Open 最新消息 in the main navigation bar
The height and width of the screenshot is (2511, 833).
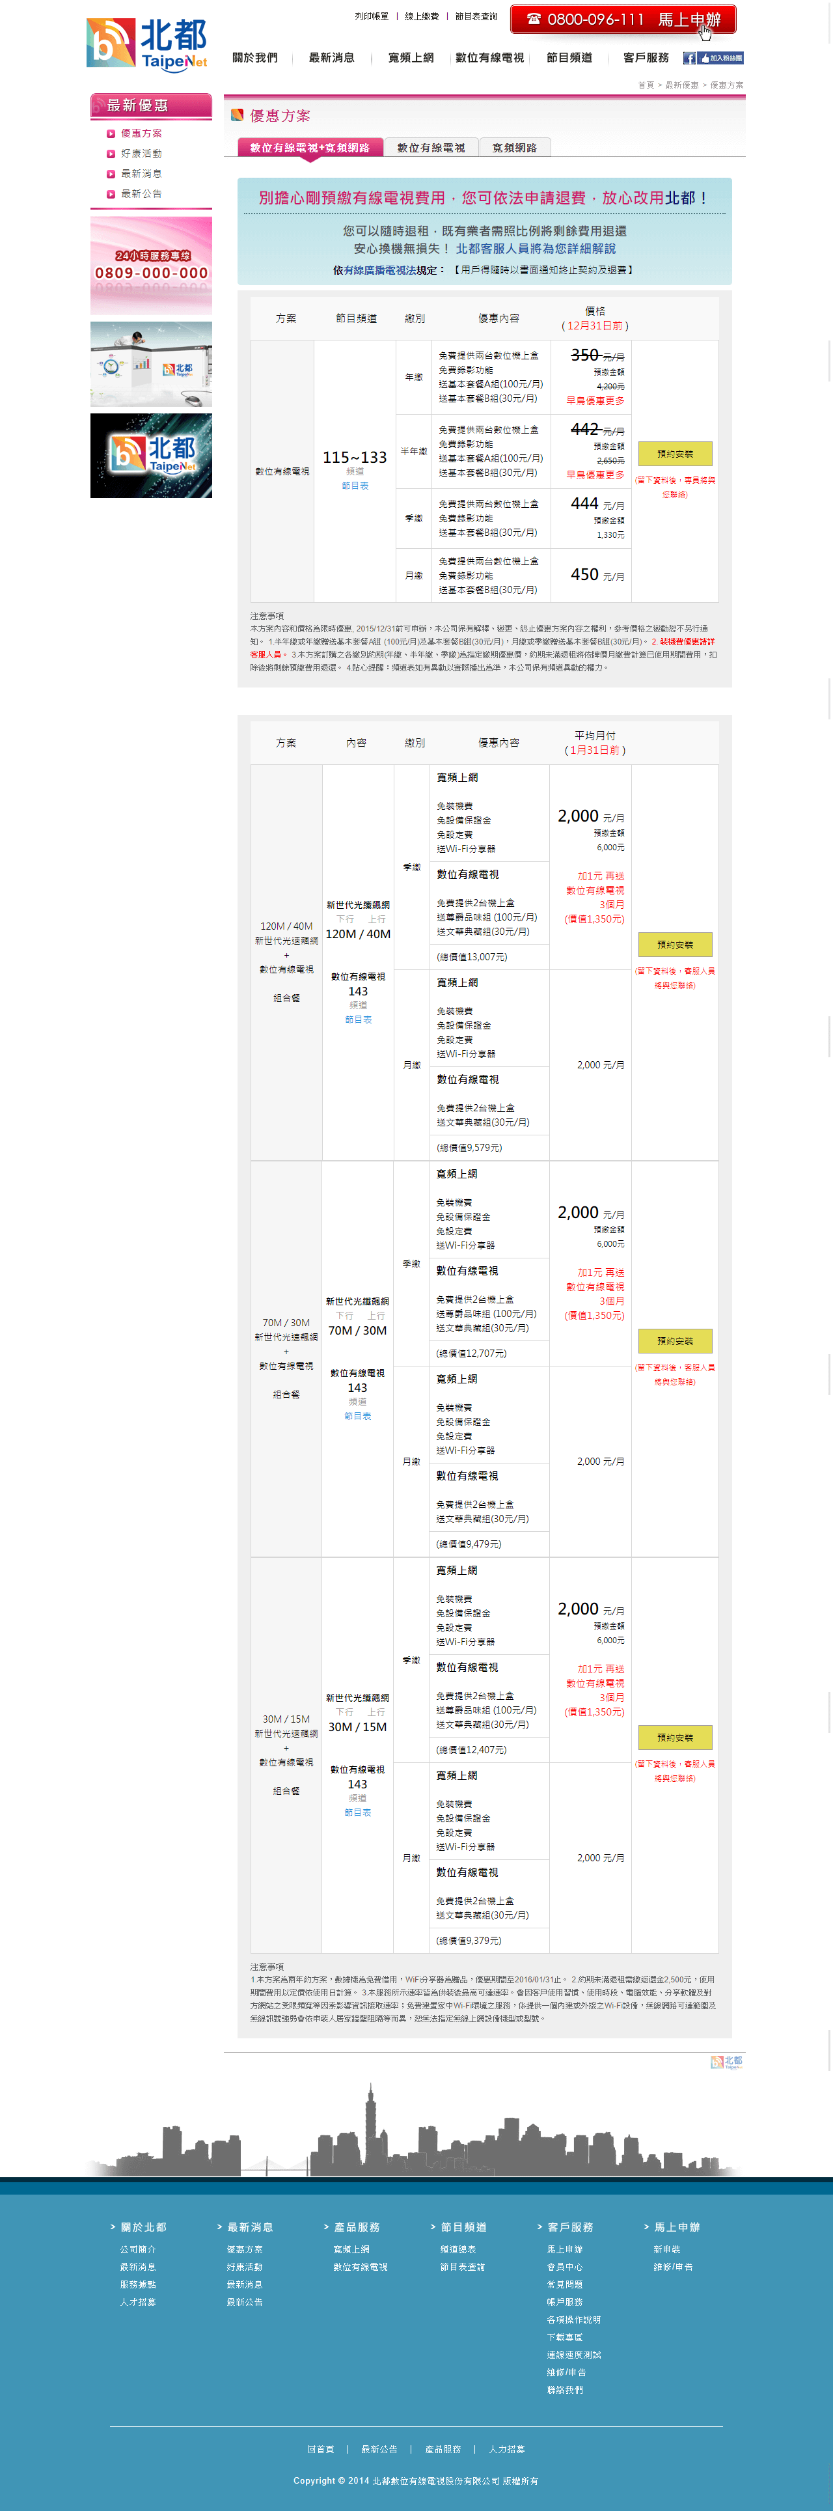(331, 57)
